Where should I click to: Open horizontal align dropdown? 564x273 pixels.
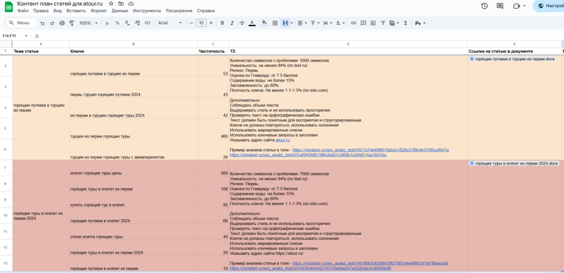click(302, 23)
